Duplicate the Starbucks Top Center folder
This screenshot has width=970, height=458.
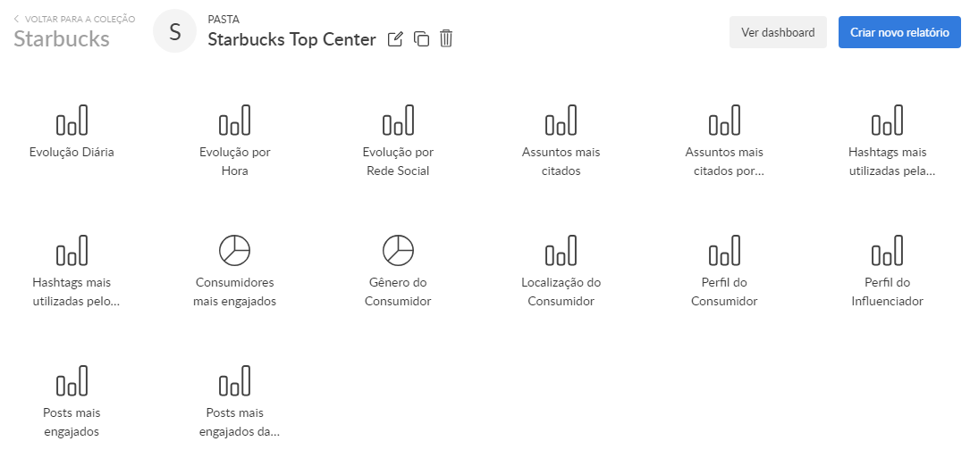(x=421, y=39)
